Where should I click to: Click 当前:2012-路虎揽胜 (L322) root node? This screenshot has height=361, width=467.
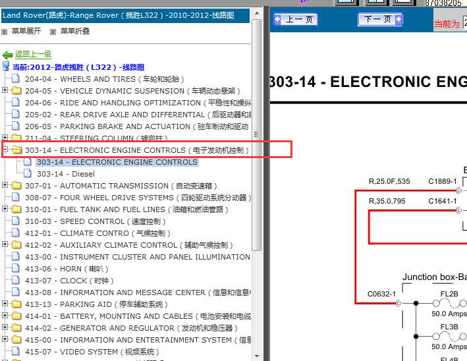78,67
